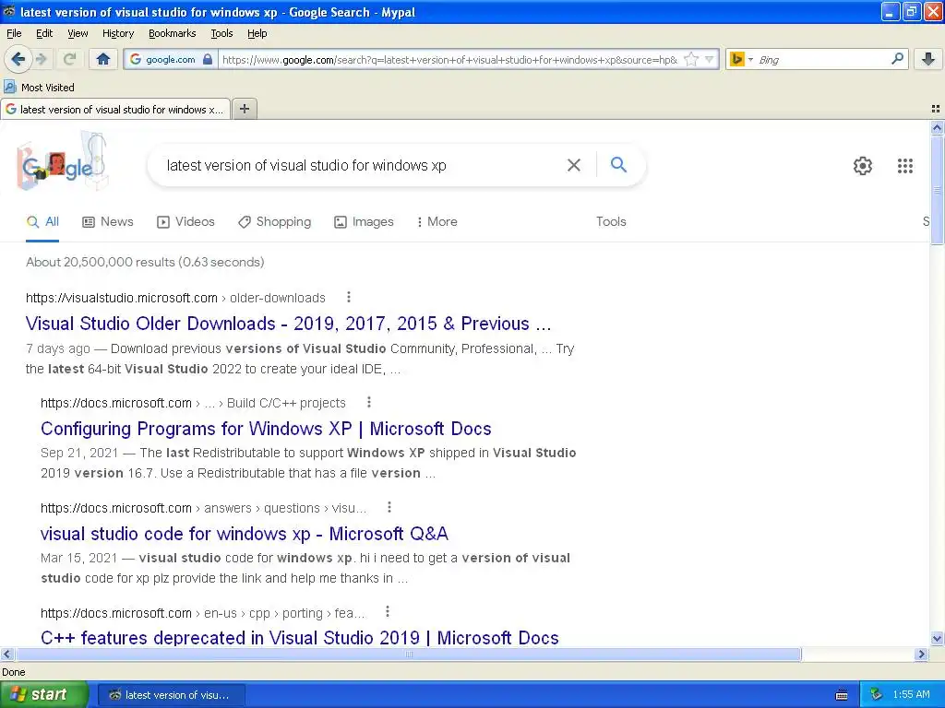
Task: Reload the current page
Action: tap(69, 59)
